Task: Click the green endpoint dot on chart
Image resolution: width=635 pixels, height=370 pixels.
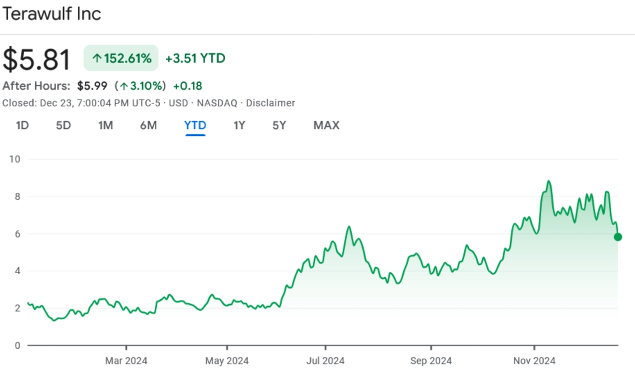Action: (618, 237)
